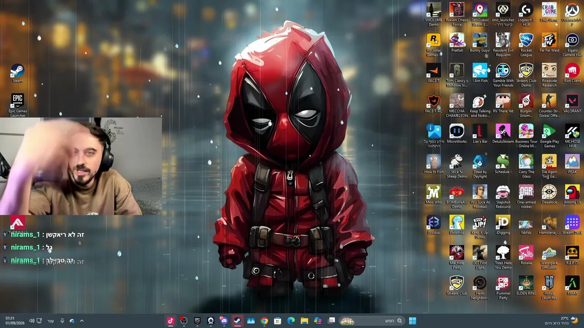Screen dimensions: 584x328
Task: Click the webcam overlay feed
Action: (81, 166)
